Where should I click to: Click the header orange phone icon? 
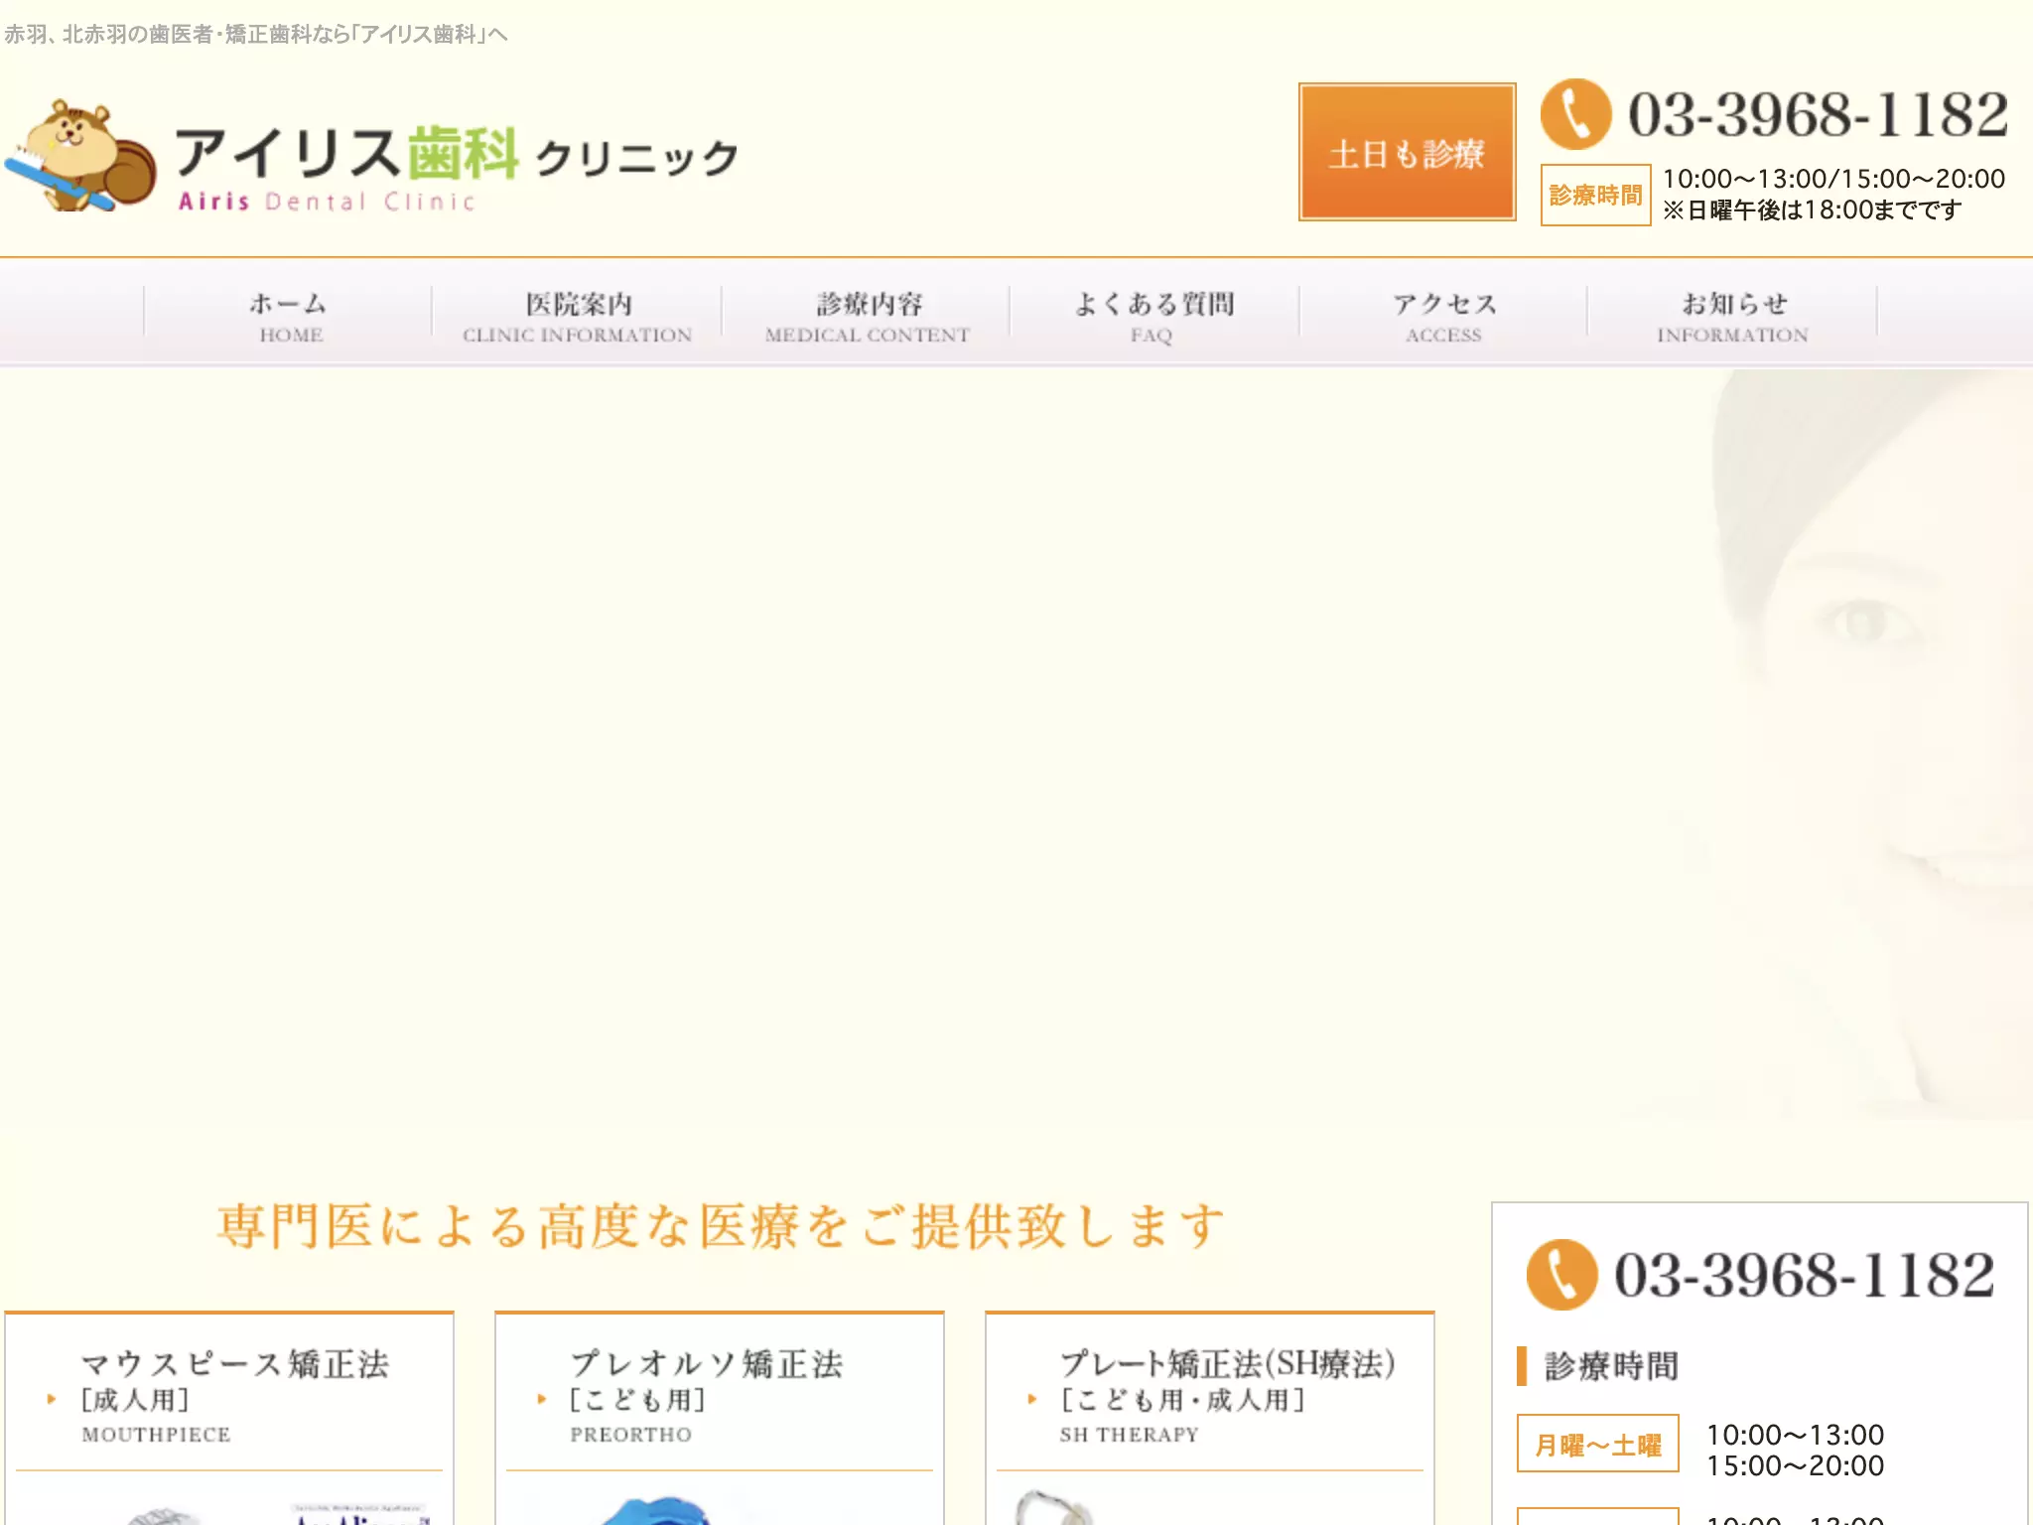[x=1575, y=114]
